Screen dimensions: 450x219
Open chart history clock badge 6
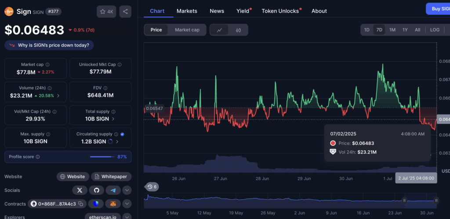(152, 187)
